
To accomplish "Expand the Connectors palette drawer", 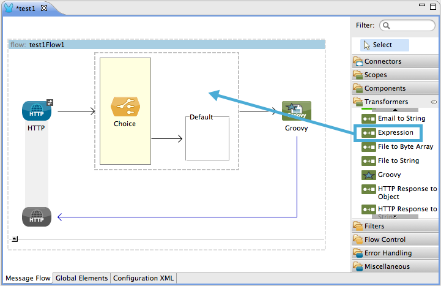I will point(383,61).
